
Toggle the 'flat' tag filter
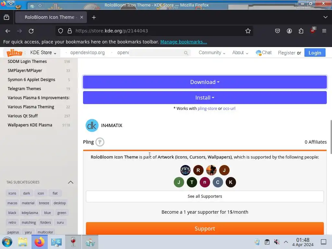click(55, 193)
